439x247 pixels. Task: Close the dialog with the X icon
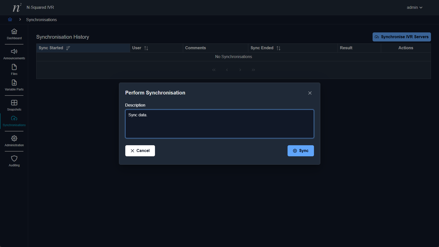coord(310,93)
